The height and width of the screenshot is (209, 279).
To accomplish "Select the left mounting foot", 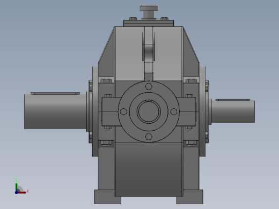I will tap(108, 197).
